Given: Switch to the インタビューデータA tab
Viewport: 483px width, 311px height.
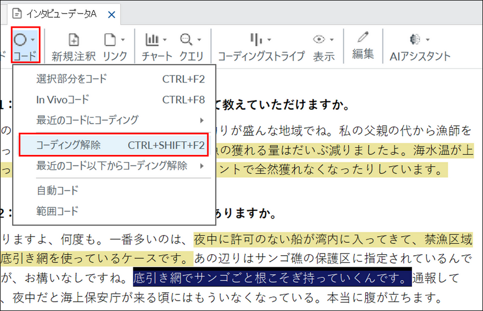Looking at the screenshot, I should tap(61, 14).
